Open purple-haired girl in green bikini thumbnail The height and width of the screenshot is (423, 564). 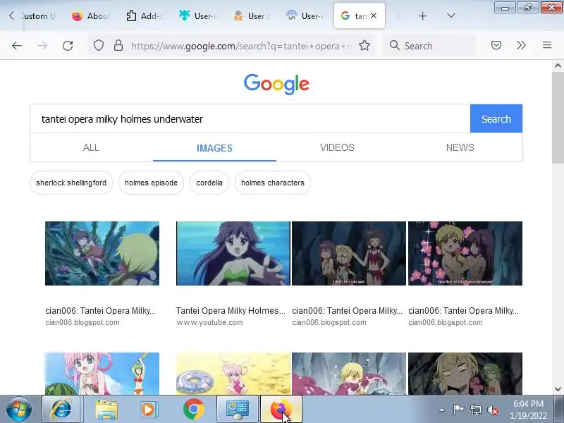233,253
